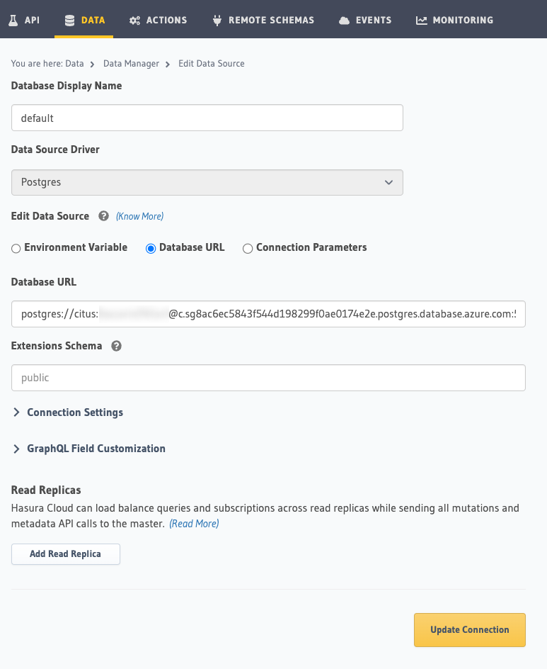This screenshot has height=669, width=547.
Task: Click the API flask icon in navbar
Action: tap(13, 19)
